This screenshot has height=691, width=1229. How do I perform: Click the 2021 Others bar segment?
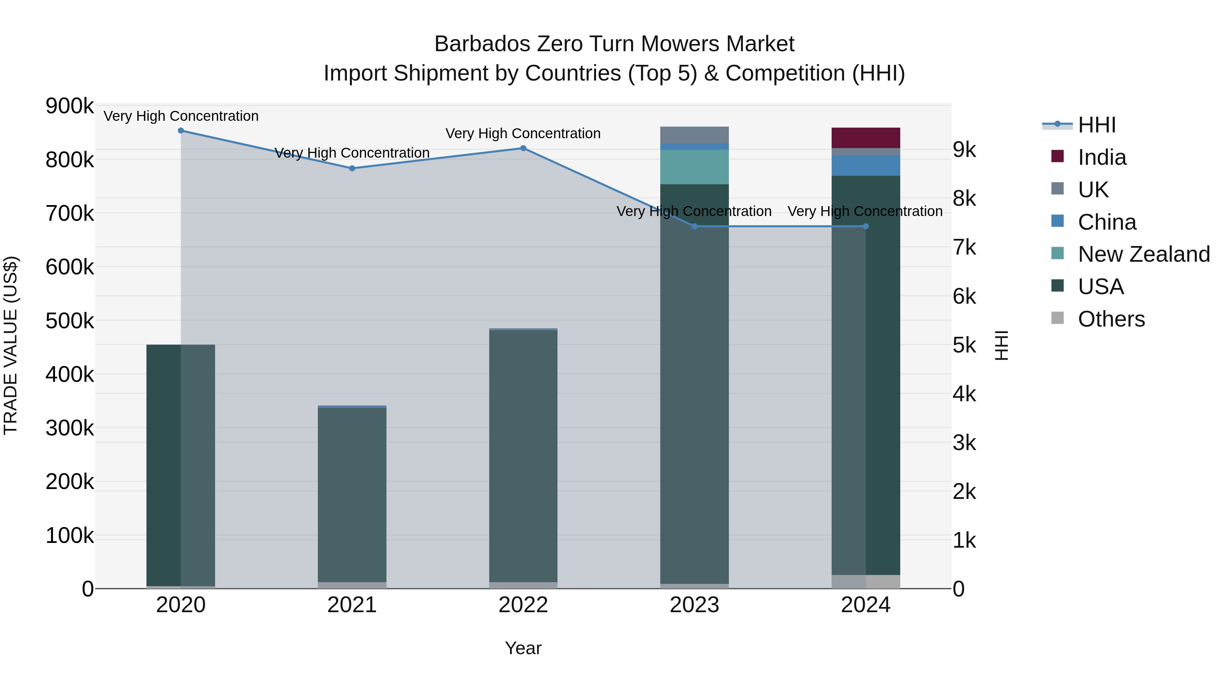pyautogui.click(x=352, y=585)
